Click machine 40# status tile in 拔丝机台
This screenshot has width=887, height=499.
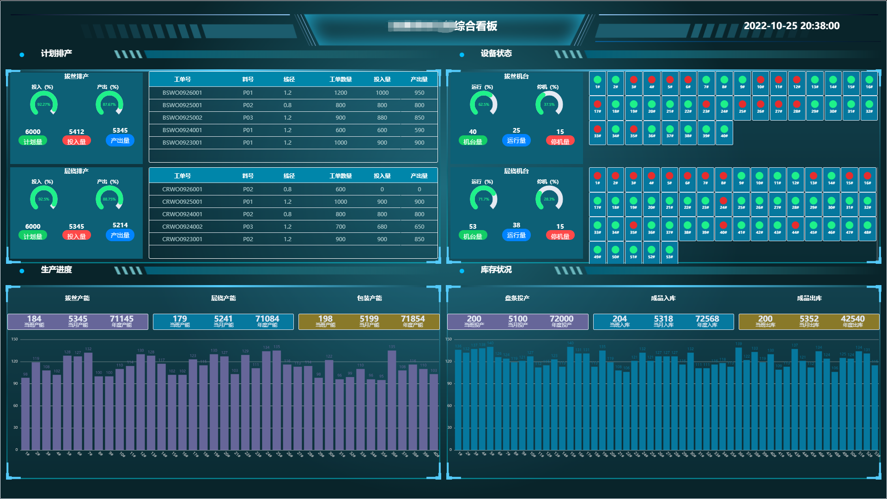coord(724,132)
